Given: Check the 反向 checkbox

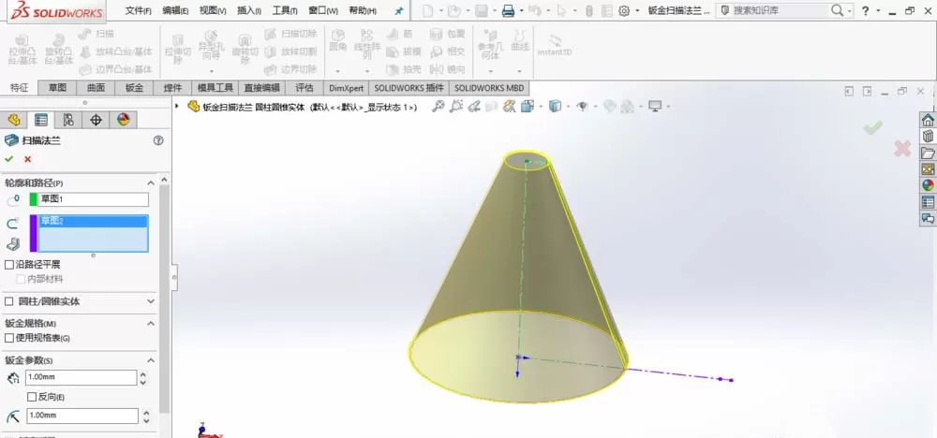Looking at the screenshot, I should click(32, 396).
